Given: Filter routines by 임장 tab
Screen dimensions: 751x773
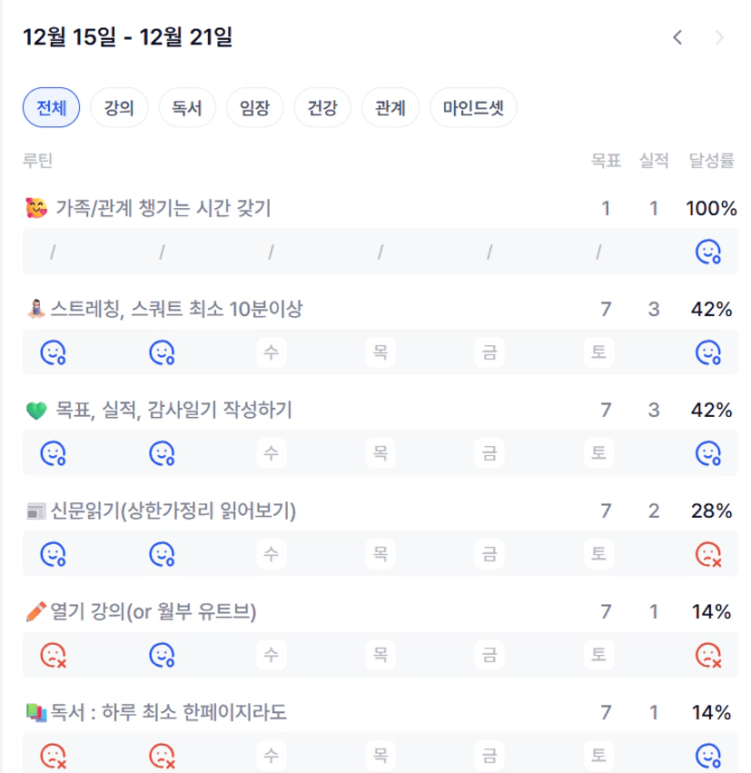Looking at the screenshot, I should click(254, 108).
